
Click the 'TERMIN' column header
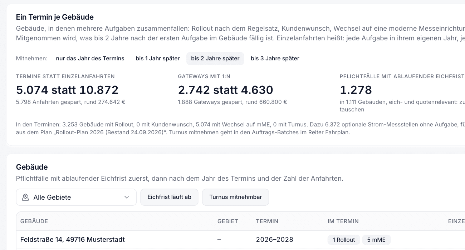(267, 221)
